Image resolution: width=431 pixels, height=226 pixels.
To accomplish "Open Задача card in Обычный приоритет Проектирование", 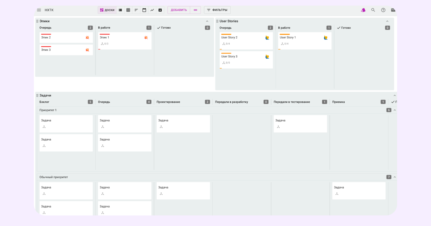I will point(183,191).
